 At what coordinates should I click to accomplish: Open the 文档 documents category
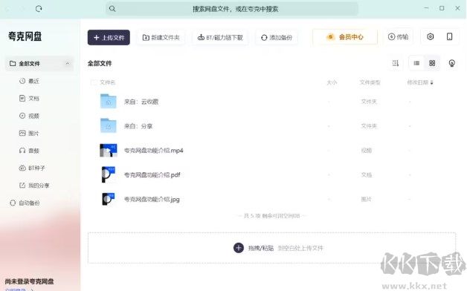[33, 99]
